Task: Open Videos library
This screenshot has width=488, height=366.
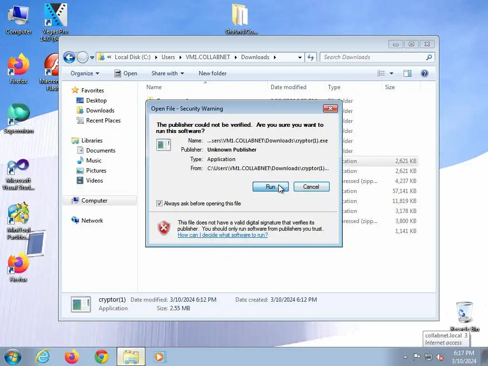Action: click(x=94, y=181)
